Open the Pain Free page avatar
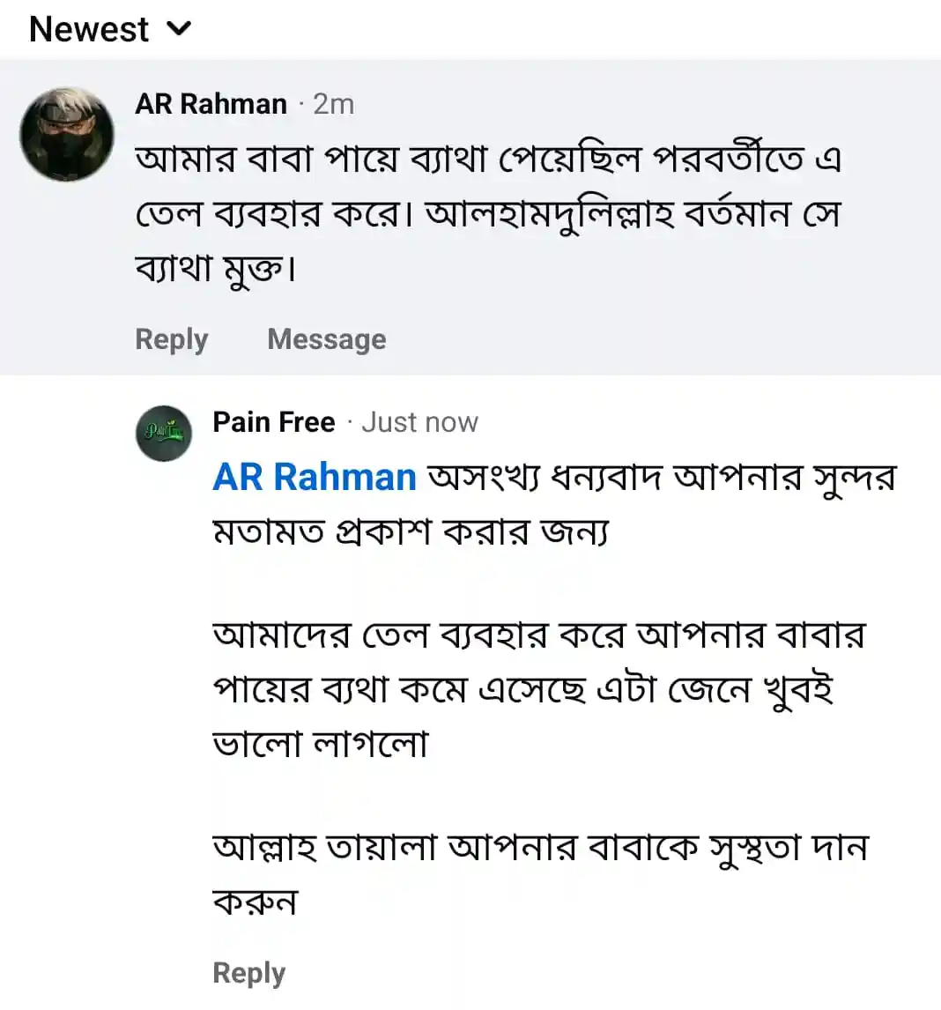The image size is (941, 1010). (x=164, y=433)
